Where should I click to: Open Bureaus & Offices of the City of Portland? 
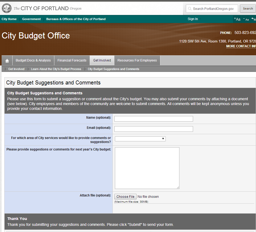[76, 19]
